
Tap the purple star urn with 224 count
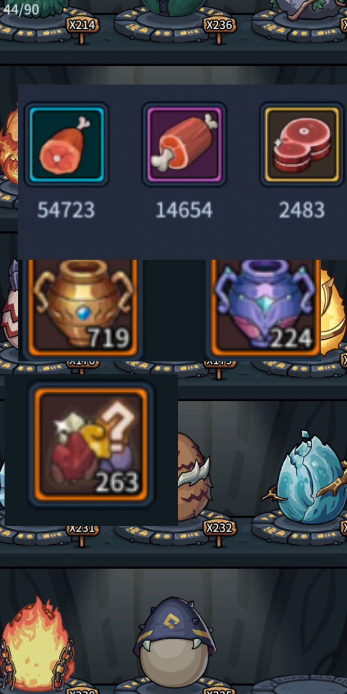tap(265, 308)
